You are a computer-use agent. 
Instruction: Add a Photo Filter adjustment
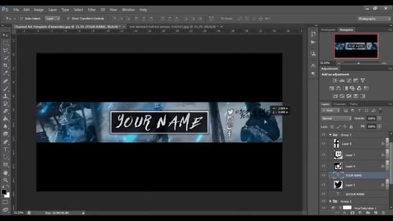(x=352, y=88)
